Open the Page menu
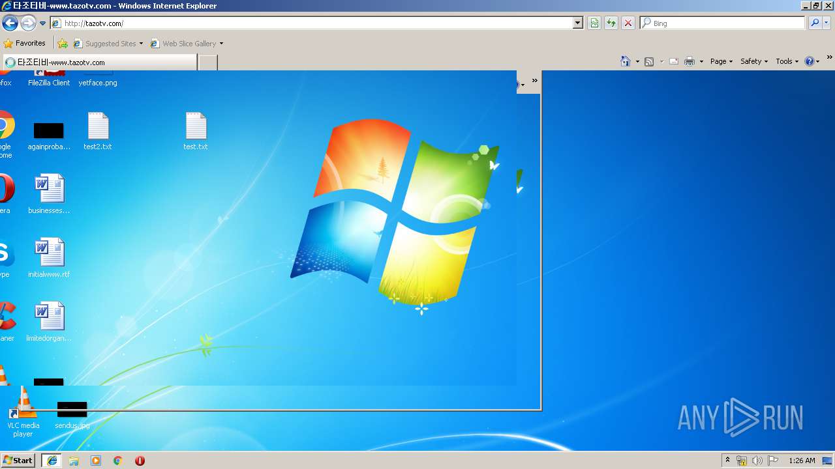This screenshot has height=469, width=835. click(721, 61)
